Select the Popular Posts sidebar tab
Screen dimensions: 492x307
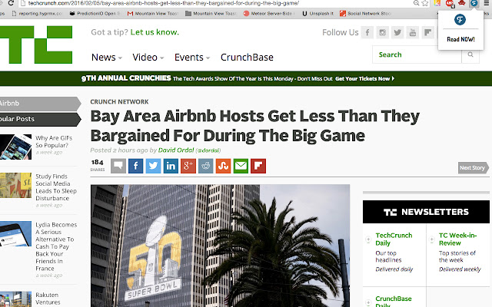40,120
